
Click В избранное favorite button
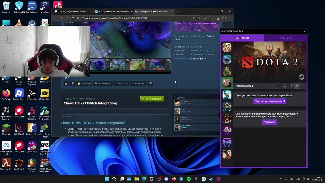coord(103,83)
